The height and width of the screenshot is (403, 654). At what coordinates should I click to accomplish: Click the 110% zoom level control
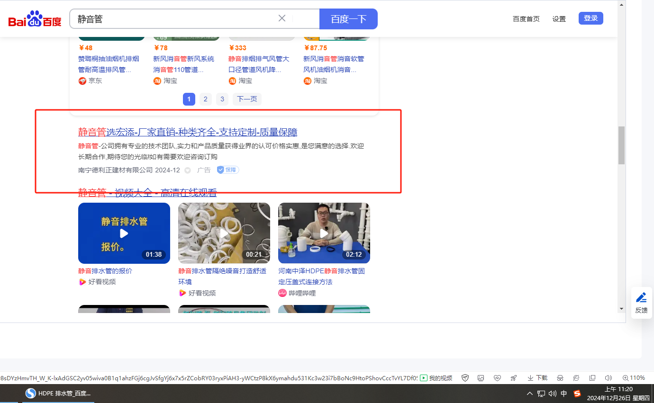click(634, 378)
